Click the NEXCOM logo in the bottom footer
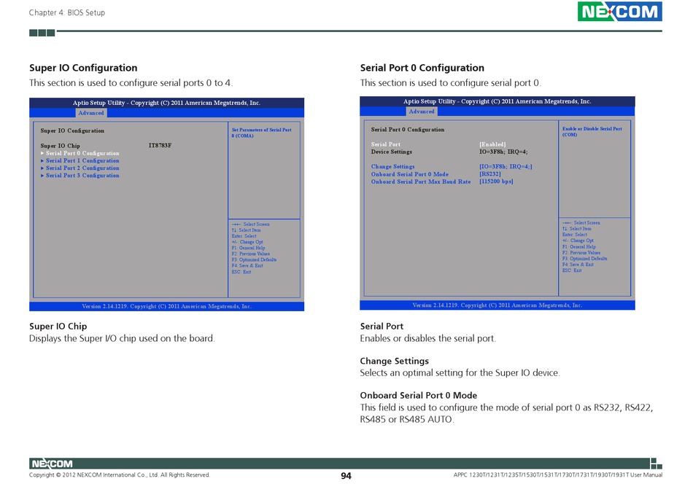Screen dimensions: 693x484 pos(51,464)
